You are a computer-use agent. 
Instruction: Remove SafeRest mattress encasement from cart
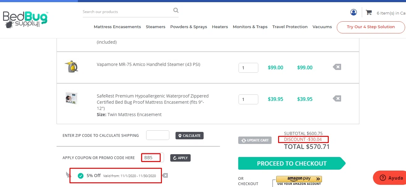coord(337,98)
